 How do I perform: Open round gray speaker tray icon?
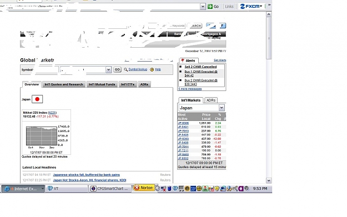[x=247, y=189]
